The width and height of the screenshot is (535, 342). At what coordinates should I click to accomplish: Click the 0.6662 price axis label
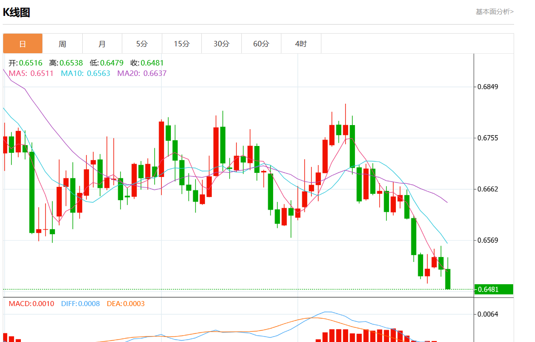[x=488, y=189]
